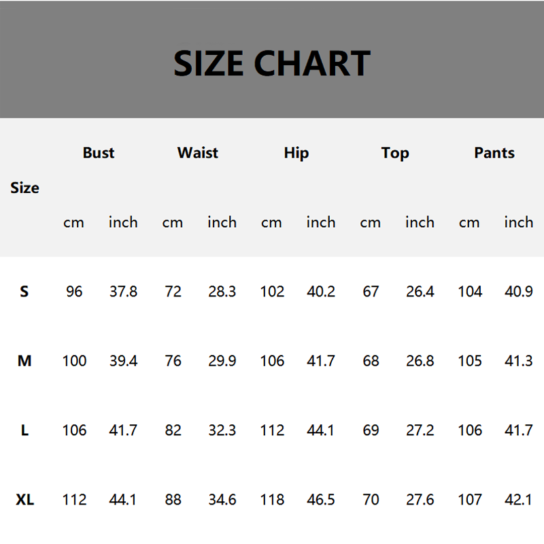Click the Hip column header
Screen dimensions: 544x544
[x=296, y=153]
